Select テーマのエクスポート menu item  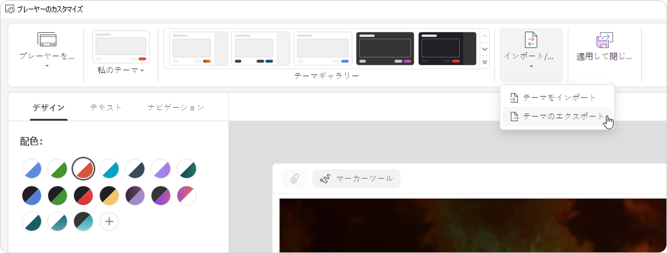coord(557,117)
